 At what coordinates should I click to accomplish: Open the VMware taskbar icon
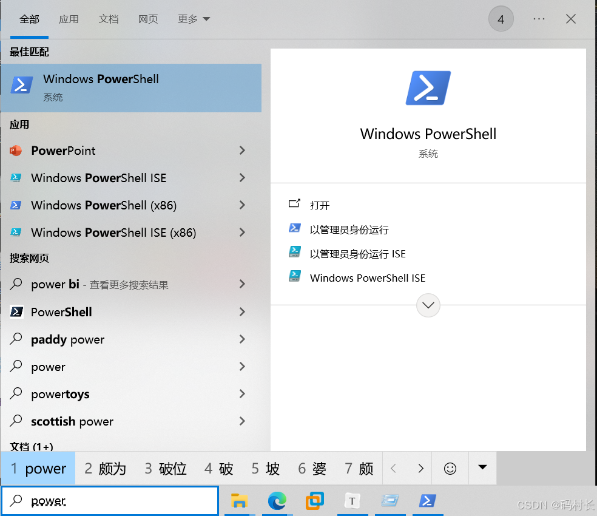[314, 500]
